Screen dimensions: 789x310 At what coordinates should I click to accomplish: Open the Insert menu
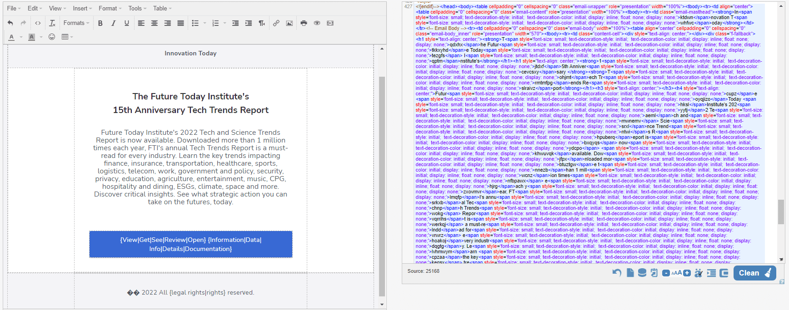pyautogui.click(x=82, y=8)
